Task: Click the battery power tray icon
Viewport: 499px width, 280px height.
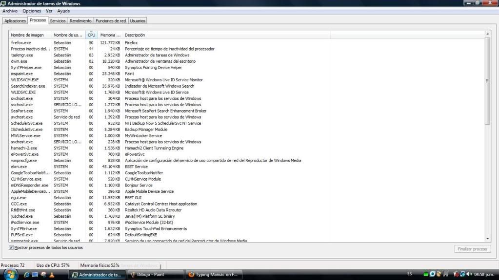Action: 455,274
